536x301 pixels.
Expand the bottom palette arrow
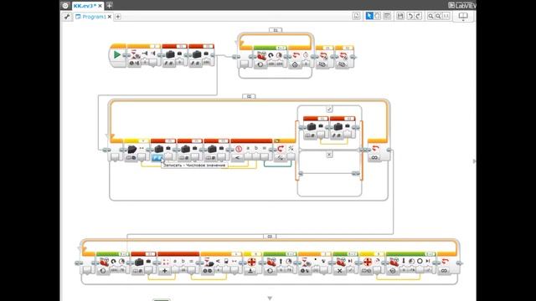(x=270, y=298)
